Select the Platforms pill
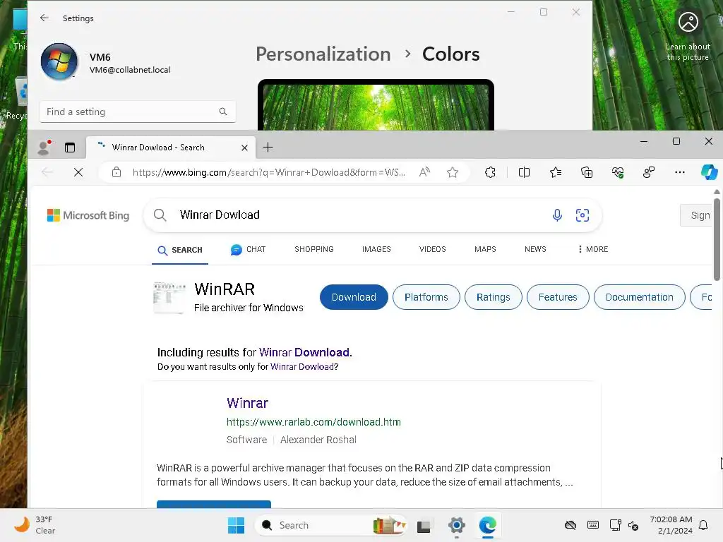The height and width of the screenshot is (542, 723). [426, 297]
